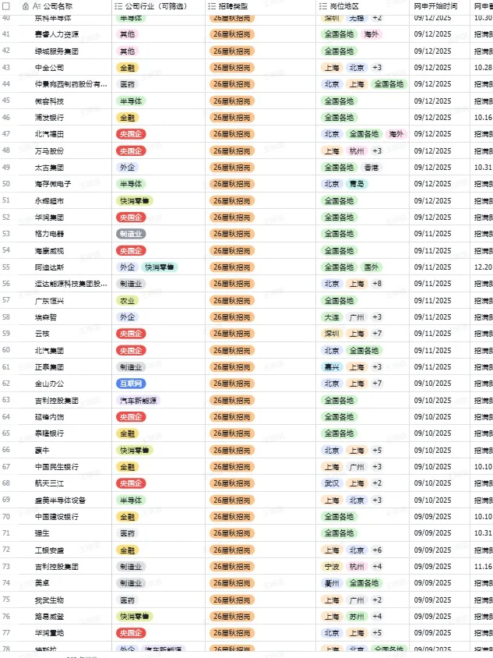Click company name 阿迪达斯
Screen dimensions: 493x658
(x=50, y=267)
